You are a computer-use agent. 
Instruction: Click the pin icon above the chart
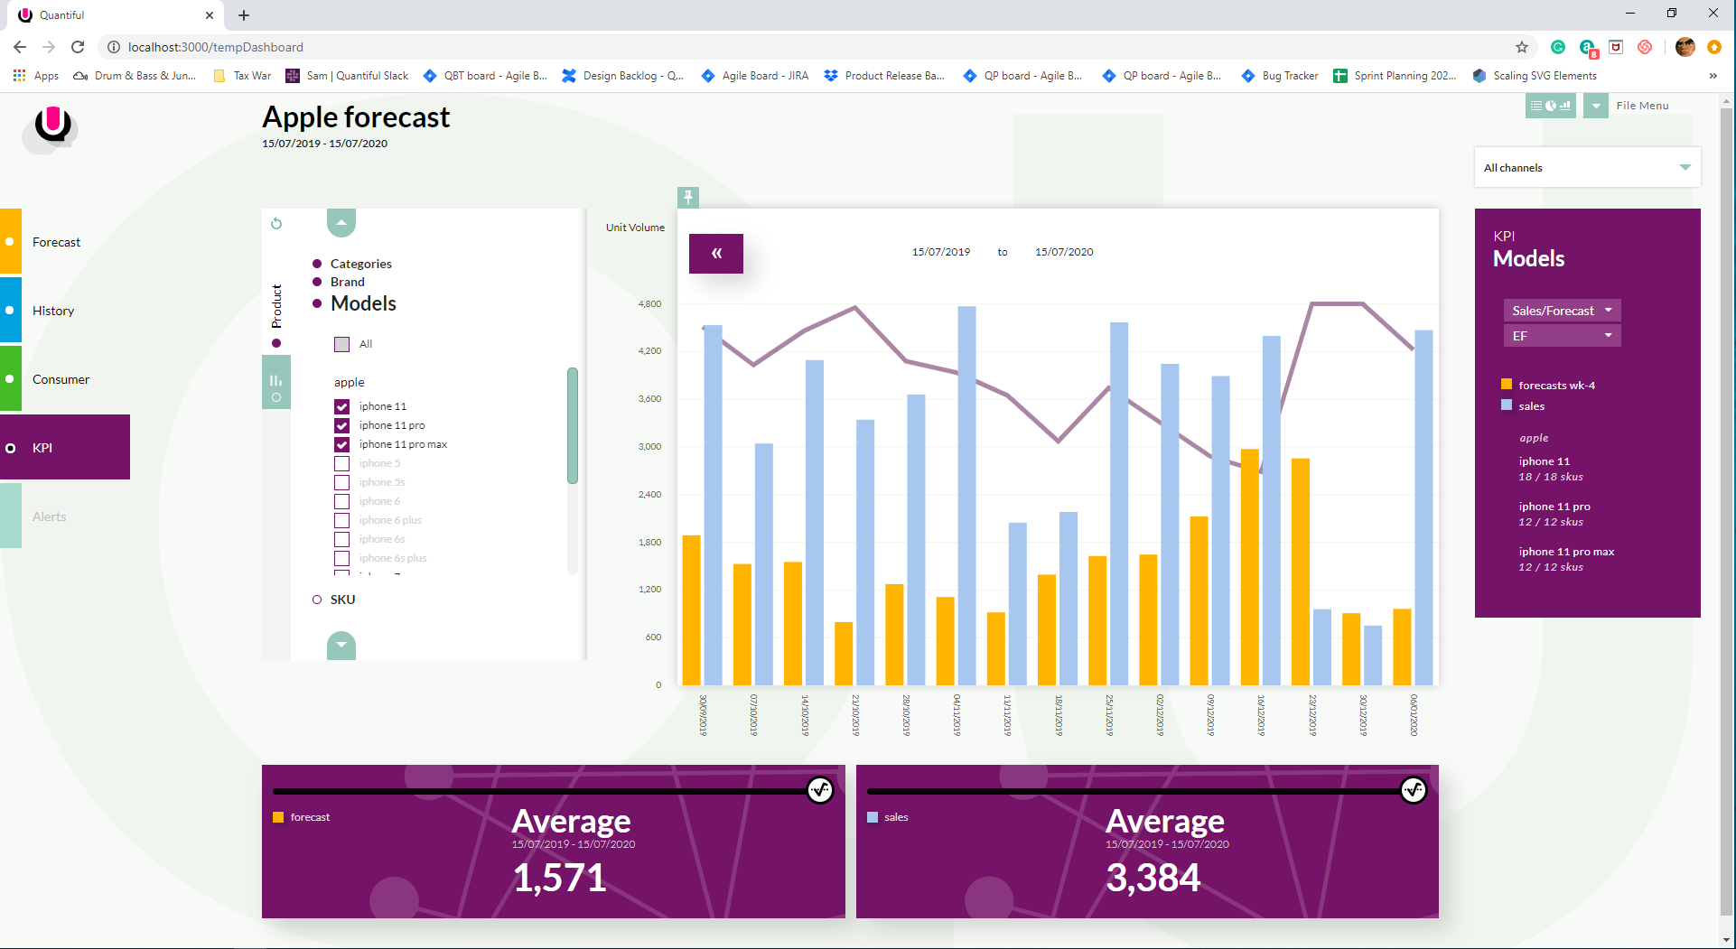pos(688,197)
